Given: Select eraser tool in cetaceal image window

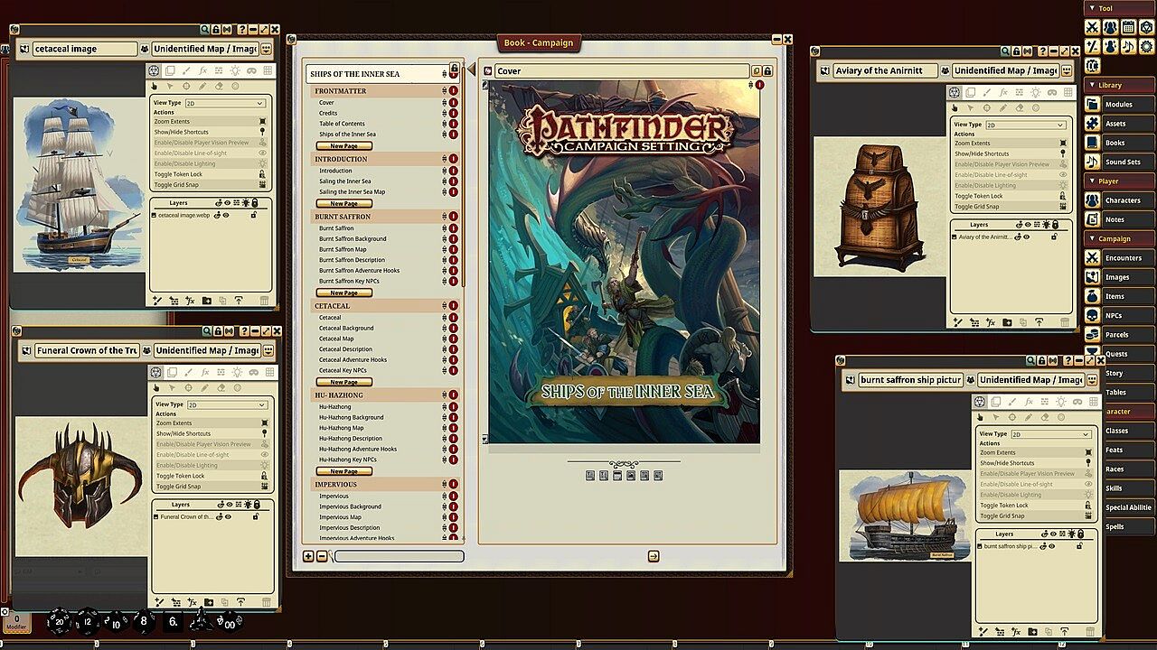Looking at the screenshot, I should (x=220, y=87).
